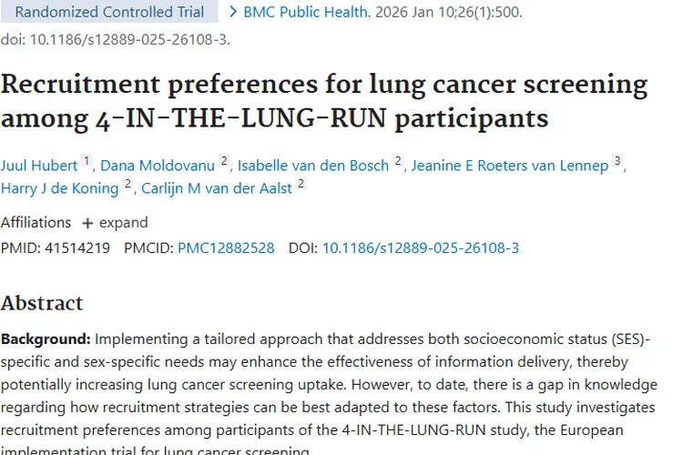Open author Dana Moldovanu's link

pyautogui.click(x=158, y=166)
